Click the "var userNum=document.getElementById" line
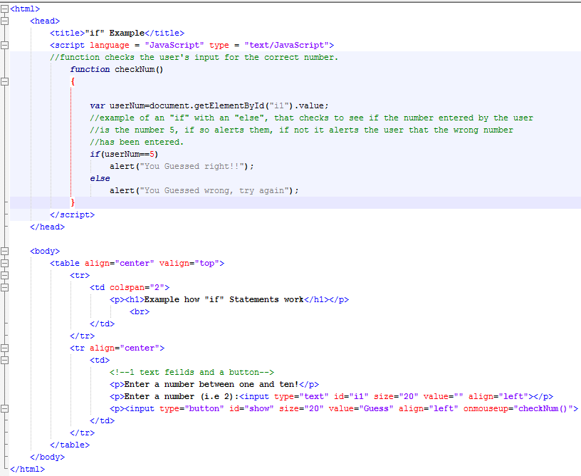Image resolution: width=581 pixels, height=476 pixels. [209, 105]
